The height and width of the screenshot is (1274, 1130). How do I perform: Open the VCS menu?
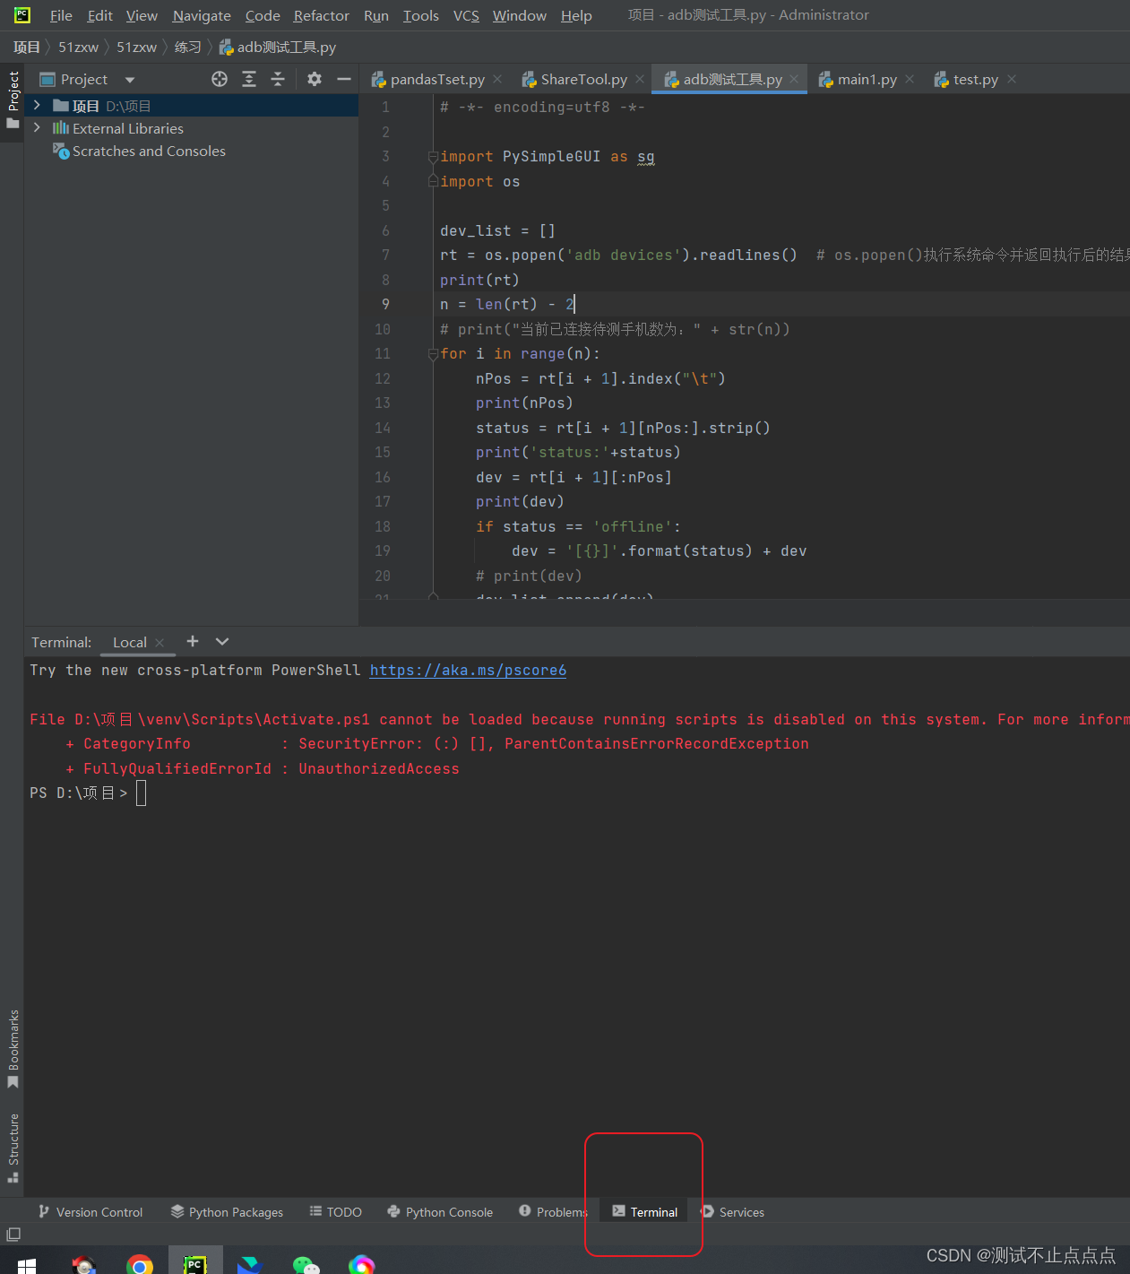click(x=466, y=15)
